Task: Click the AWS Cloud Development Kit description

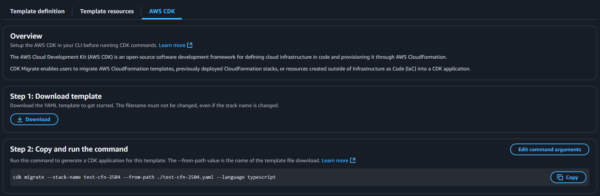Action: (228, 57)
